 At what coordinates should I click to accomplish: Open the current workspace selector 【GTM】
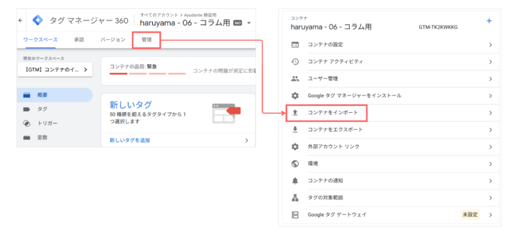pyautogui.click(x=55, y=70)
